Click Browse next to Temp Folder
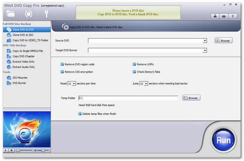Screen dimensions: 244x161 [191, 98]
